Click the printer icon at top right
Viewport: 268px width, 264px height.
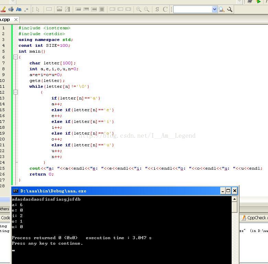pos(250,1)
